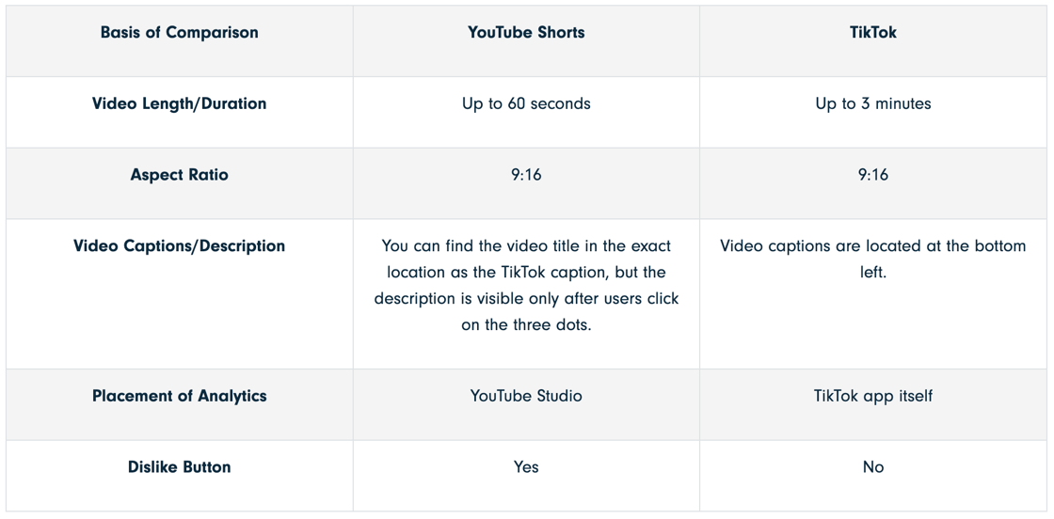Image resolution: width=1054 pixels, height=519 pixels.
Task: Click the 'Basis of Comparison' header cell
Action: point(179,33)
